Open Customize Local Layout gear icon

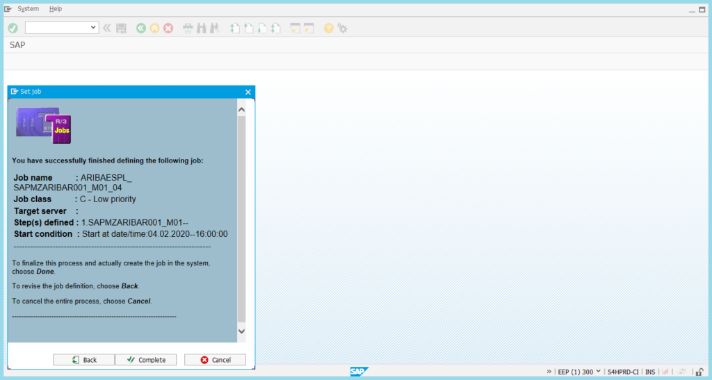tap(342, 28)
